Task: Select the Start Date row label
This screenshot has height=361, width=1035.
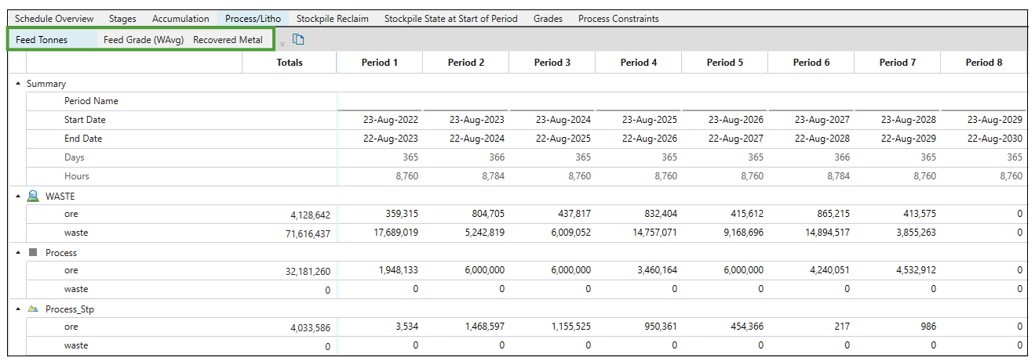Action: point(85,120)
